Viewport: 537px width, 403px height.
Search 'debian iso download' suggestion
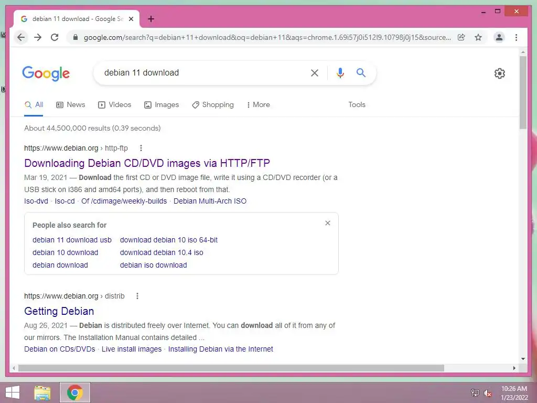pos(154,265)
